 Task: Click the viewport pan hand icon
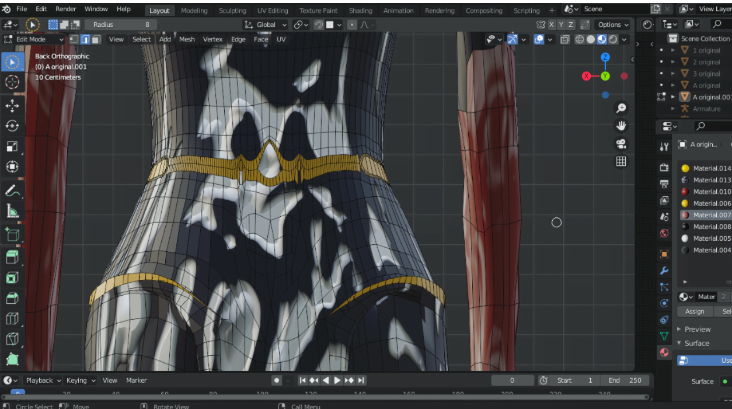coord(621,126)
